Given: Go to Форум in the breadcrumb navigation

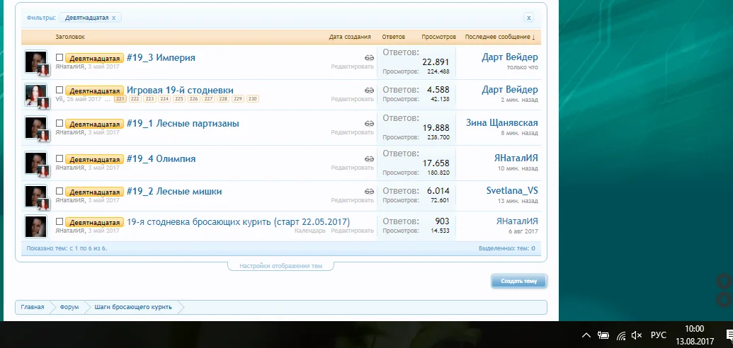Looking at the screenshot, I should (x=69, y=307).
